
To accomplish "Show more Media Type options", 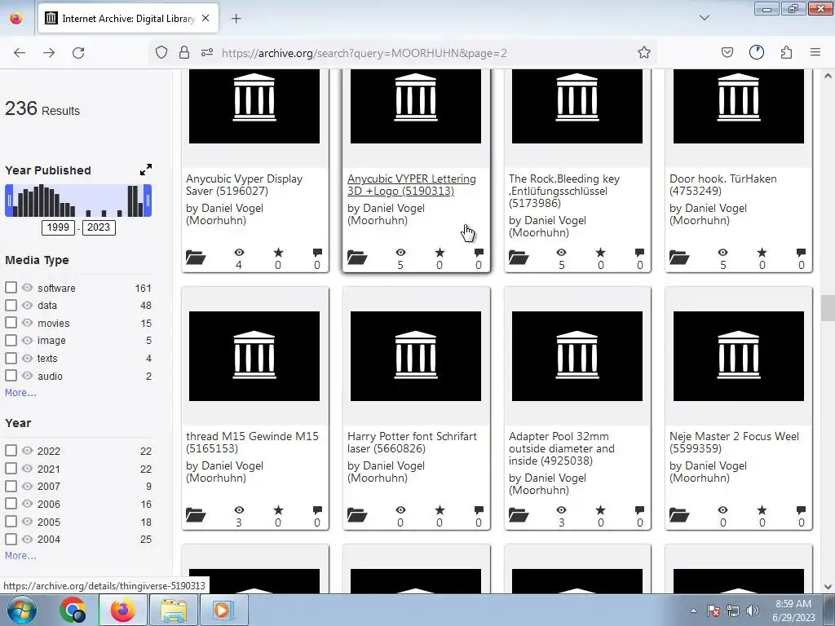I will click(x=20, y=393).
